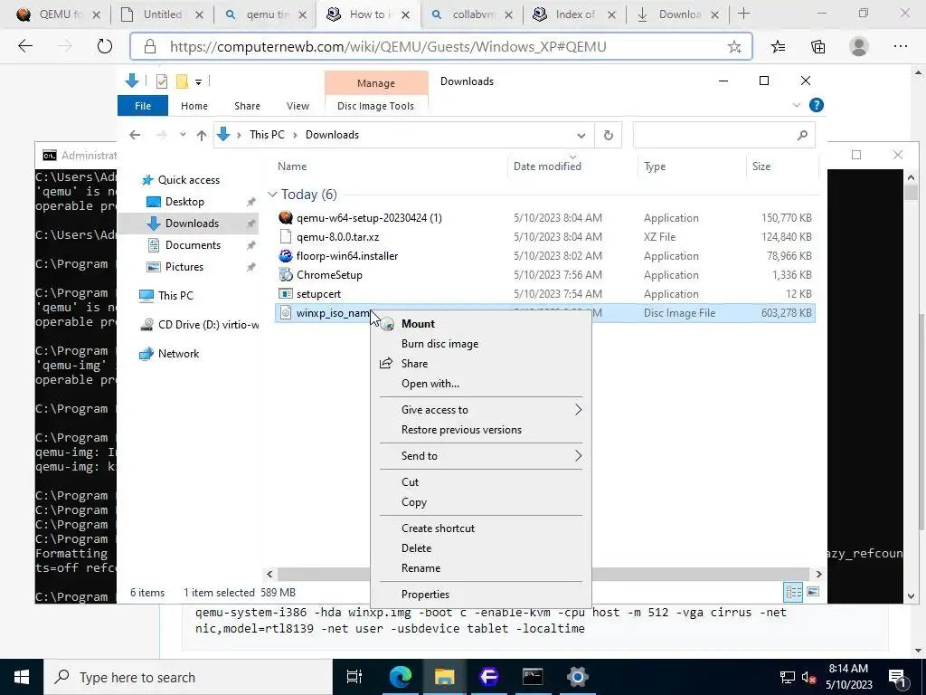
Task: Open Task View on the taskbar
Action: [354, 677]
